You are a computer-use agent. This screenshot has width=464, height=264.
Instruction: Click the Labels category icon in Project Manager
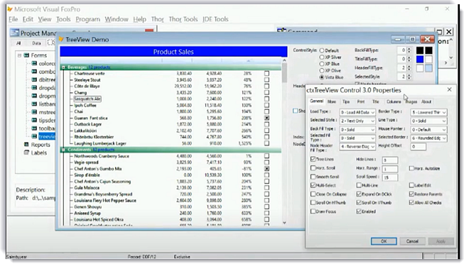[26, 153]
